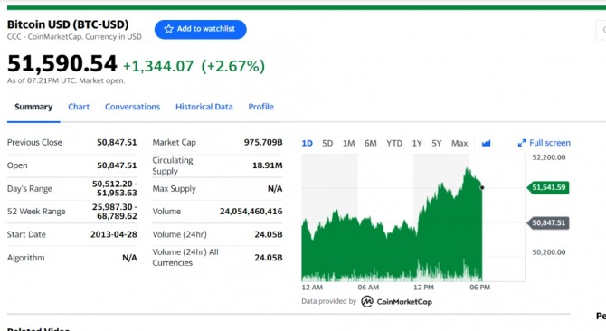Click the star icon in Add to watchlist
This screenshot has height=331, width=606.
click(168, 29)
